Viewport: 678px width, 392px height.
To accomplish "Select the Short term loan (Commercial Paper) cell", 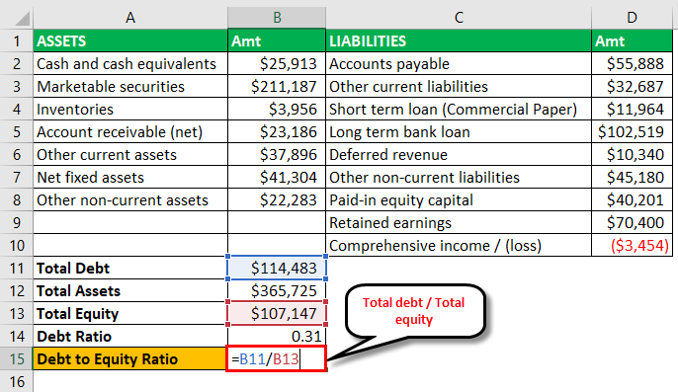I will (x=459, y=110).
